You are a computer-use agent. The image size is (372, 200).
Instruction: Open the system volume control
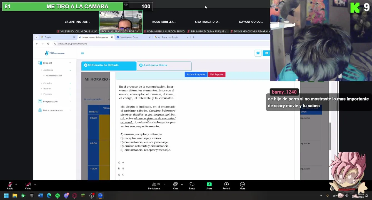347,196
